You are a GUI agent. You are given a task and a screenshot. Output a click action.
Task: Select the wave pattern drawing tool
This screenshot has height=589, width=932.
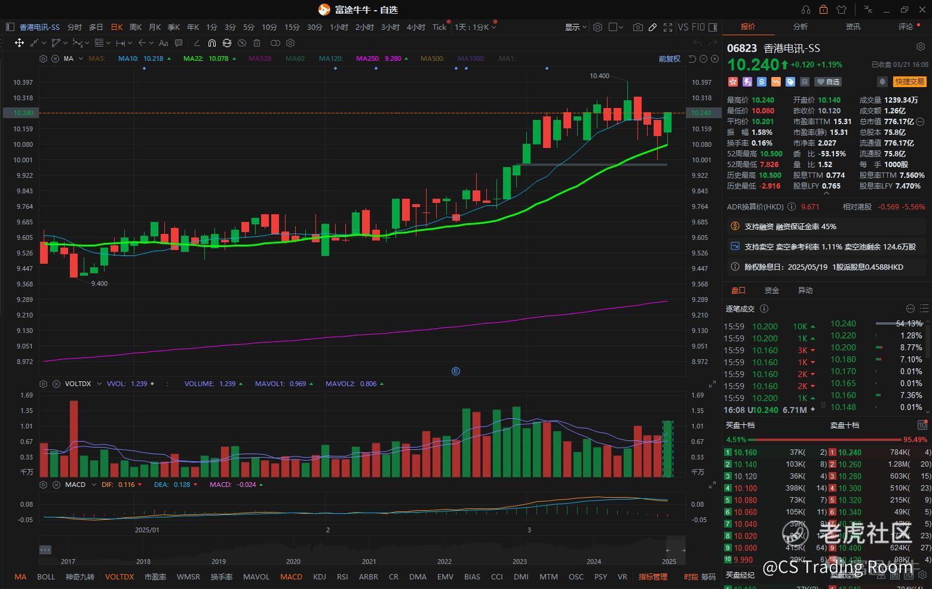click(77, 43)
